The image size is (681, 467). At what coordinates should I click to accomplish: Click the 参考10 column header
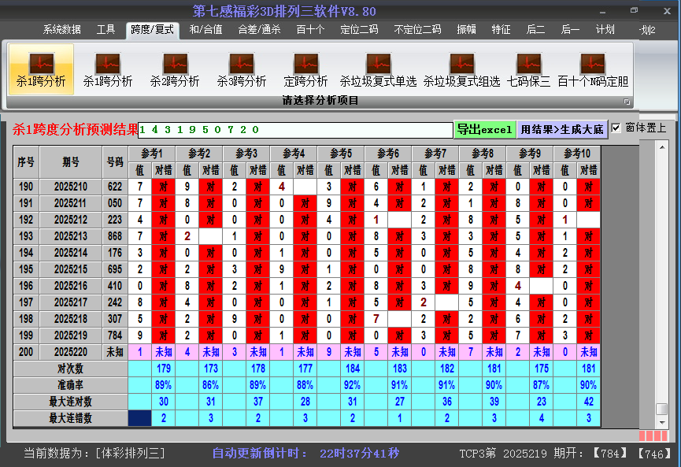pyautogui.click(x=577, y=154)
